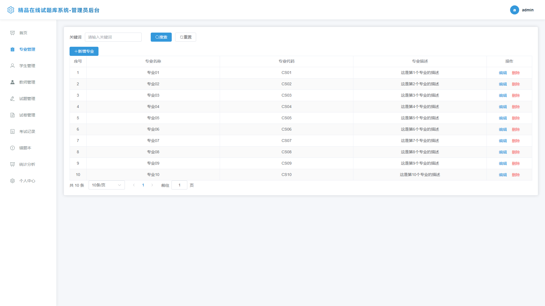545x306 pixels.
Task: Click the admin username
Action: (x=528, y=10)
